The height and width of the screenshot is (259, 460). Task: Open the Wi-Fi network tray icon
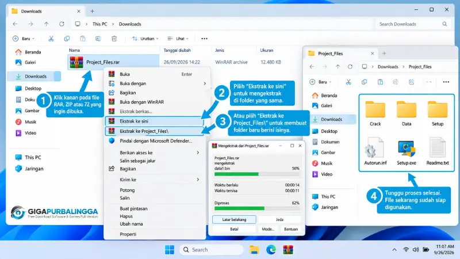tap(406, 250)
